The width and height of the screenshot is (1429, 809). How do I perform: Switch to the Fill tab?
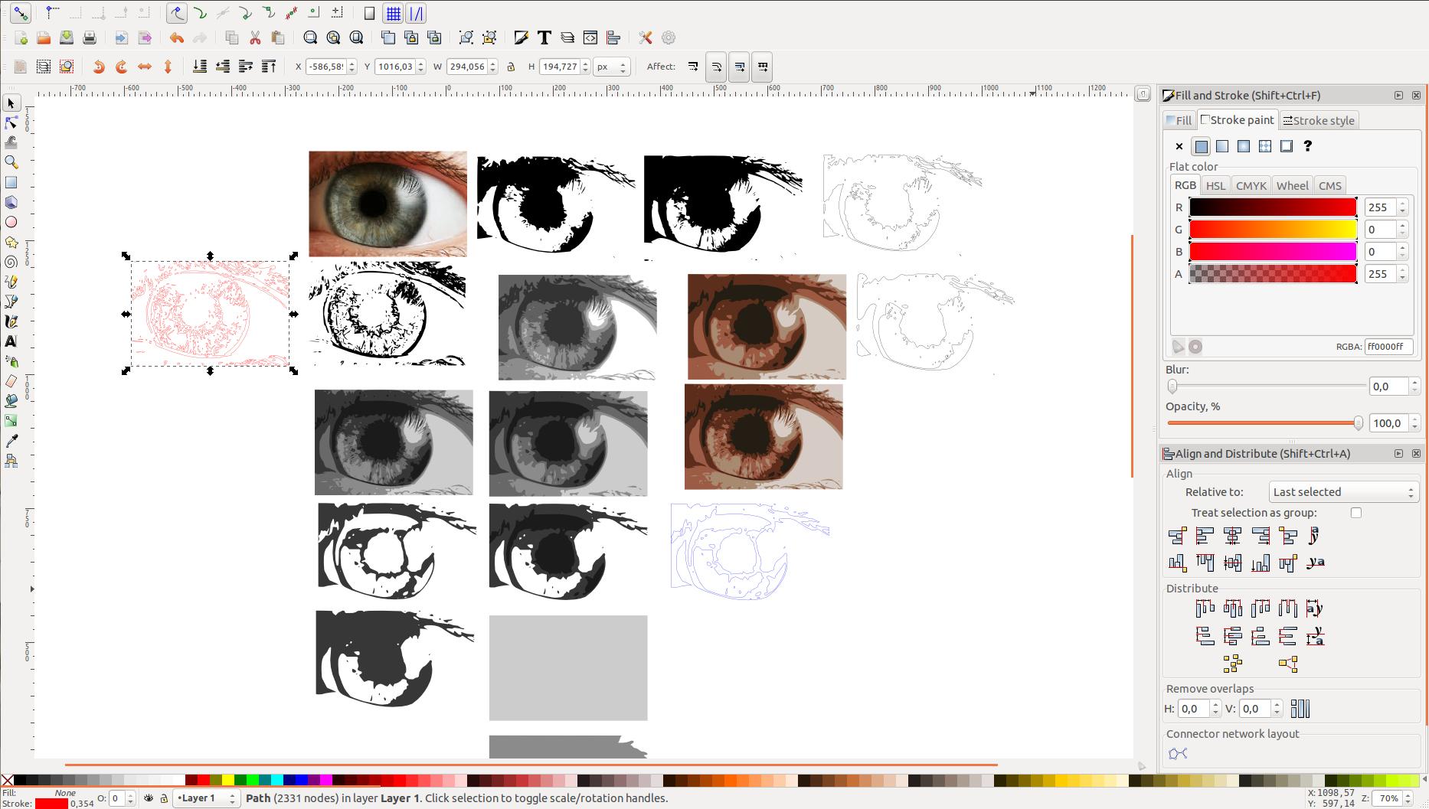coord(1179,120)
